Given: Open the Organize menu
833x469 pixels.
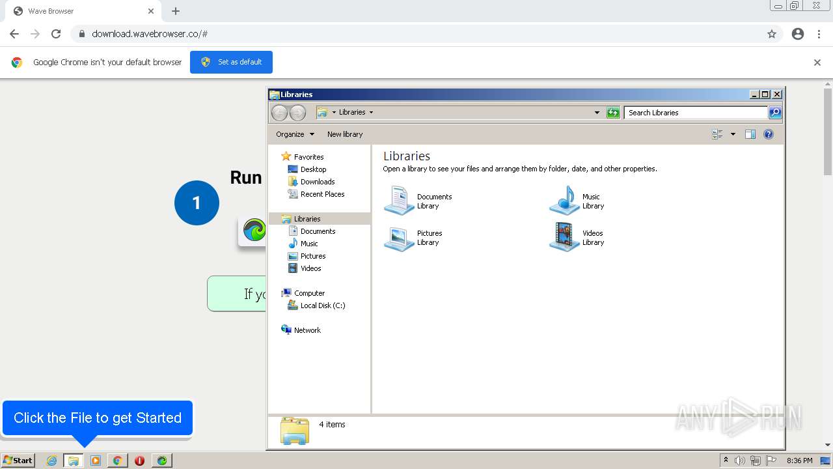Looking at the screenshot, I should 295,134.
